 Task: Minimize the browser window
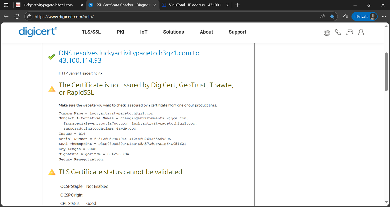(355, 5)
